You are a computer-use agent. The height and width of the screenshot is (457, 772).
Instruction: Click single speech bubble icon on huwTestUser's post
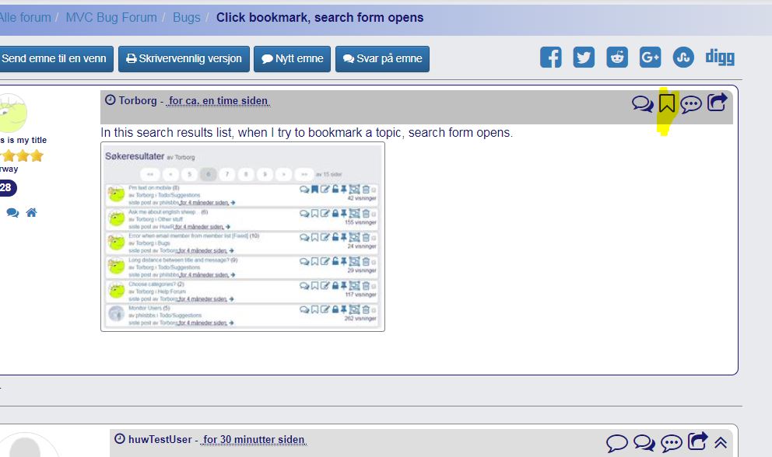[x=616, y=443]
